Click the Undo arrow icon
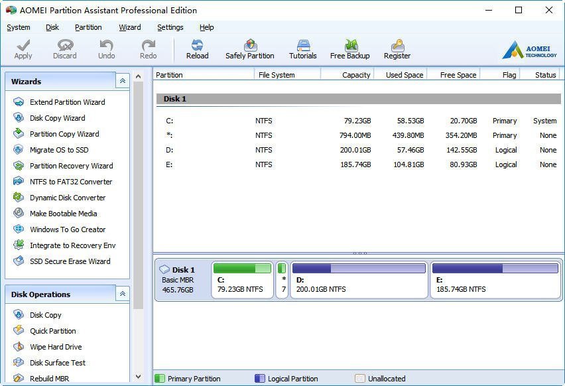The image size is (565, 386). pos(106,45)
